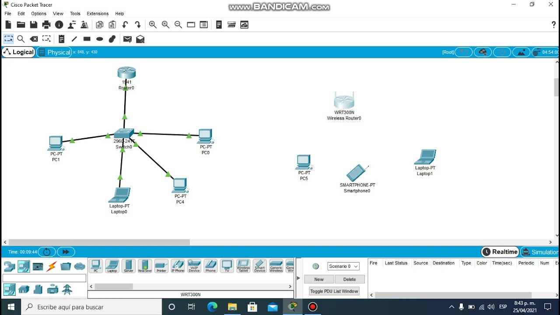This screenshot has width=560, height=315.
Task: Click the Help question mark icon
Action: tap(553, 25)
